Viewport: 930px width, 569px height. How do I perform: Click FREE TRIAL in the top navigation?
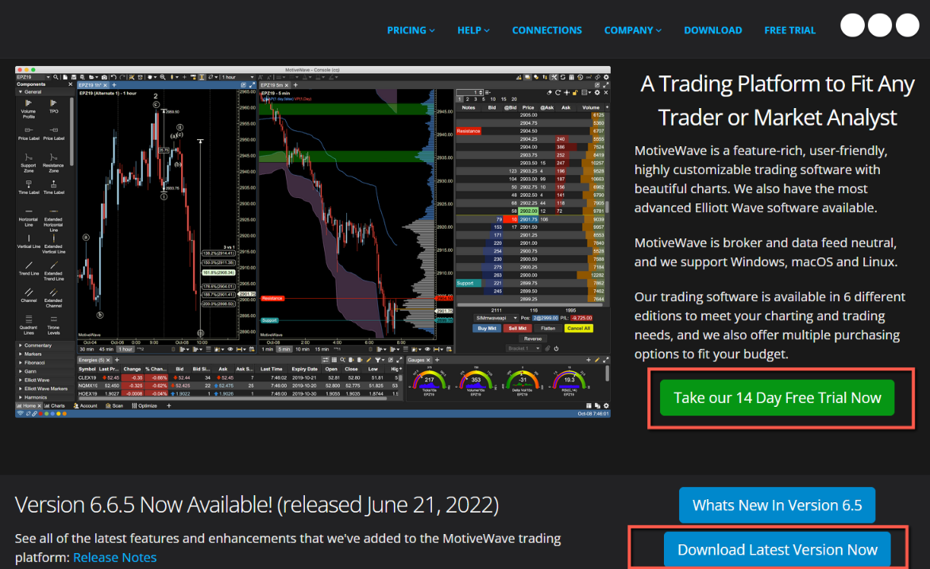pyautogui.click(x=789, y=30)
